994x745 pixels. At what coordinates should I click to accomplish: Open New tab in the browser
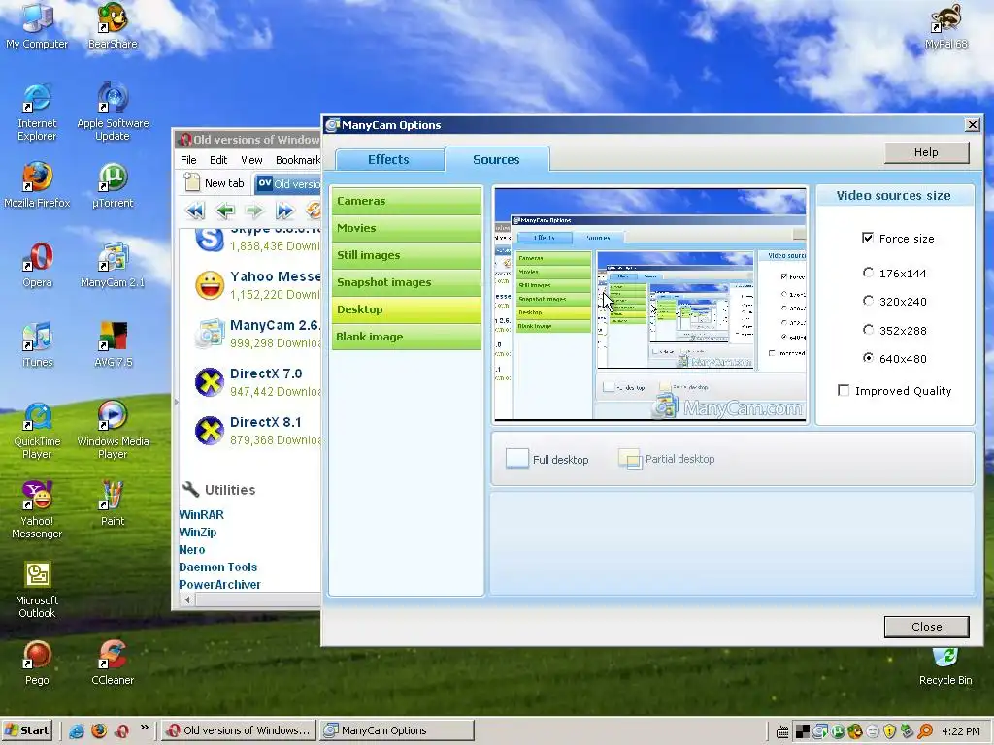[x=215, y=183]
